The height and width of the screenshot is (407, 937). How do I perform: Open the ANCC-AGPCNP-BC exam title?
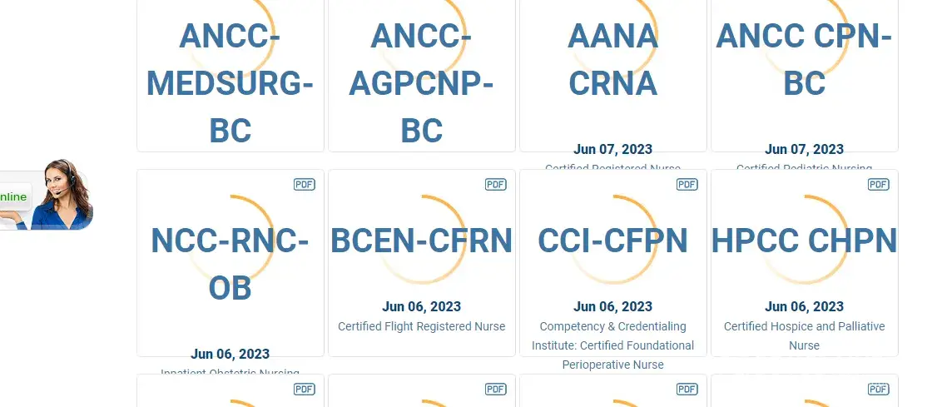click(x=422, y=83)
